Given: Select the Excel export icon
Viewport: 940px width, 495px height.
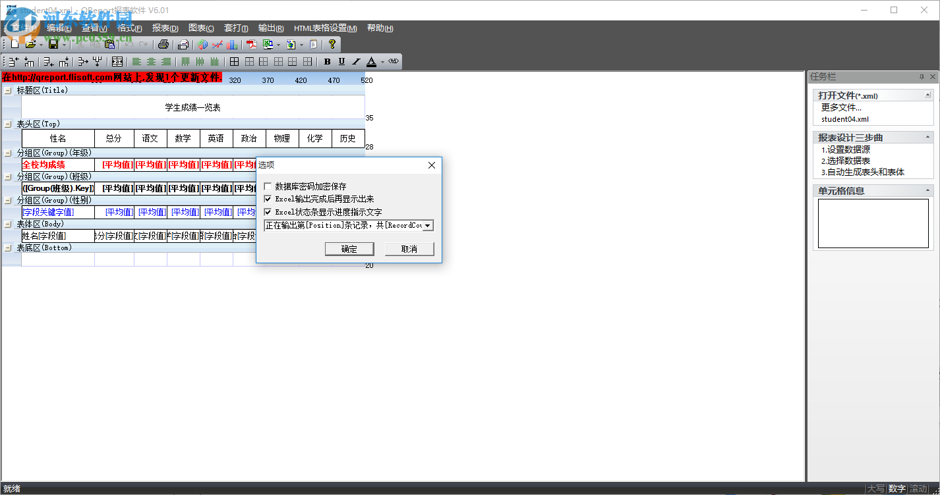Looking at the screenshot, I should click(267, 44).
